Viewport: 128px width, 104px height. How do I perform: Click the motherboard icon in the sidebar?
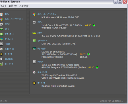coord(1,34)
